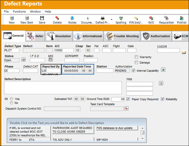Click the A/C field showing 10082
189x146 pixels.
(x=64, y=50)
